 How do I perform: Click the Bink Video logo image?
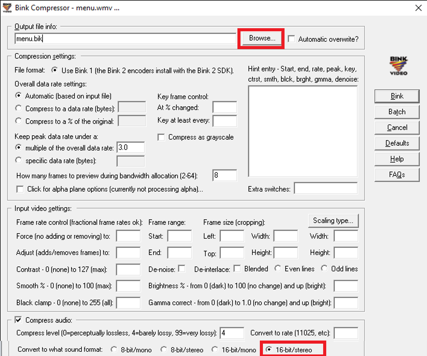(x=398, y=66)
